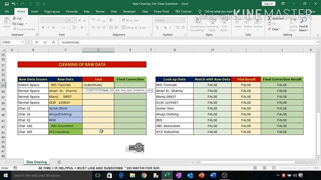This screenshot has width=321, height=180.
Task: Open Google Chrome from taskbar
Action: coord(144,175)
